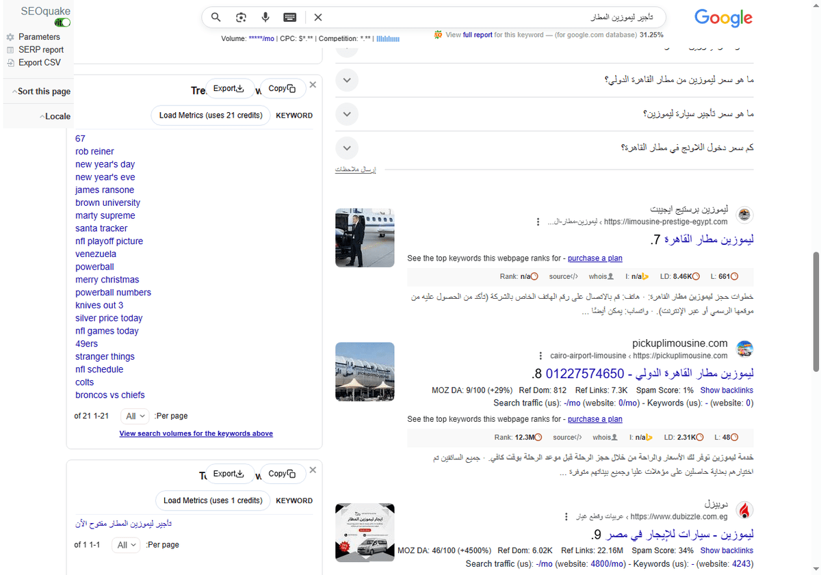Image resolution: width=821 pixels, height=575 pixels.
Task: Open the 'All' per-page dropdown
Action: click(135, 416)
